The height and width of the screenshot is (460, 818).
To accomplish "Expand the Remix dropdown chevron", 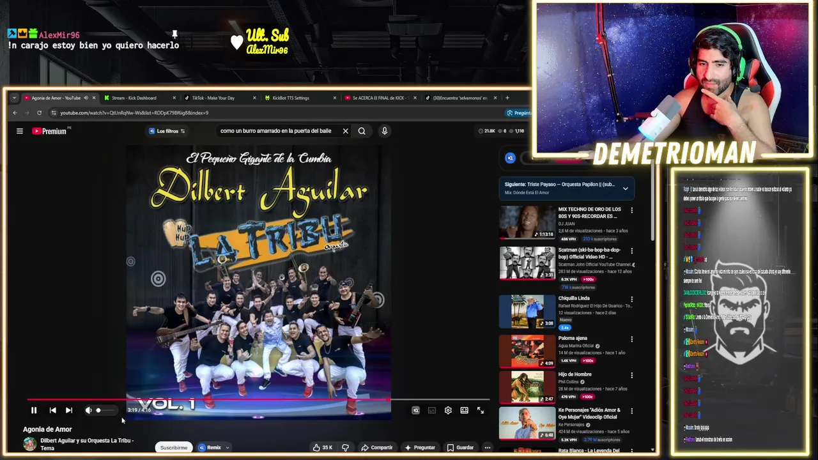I will pos(227,448).
